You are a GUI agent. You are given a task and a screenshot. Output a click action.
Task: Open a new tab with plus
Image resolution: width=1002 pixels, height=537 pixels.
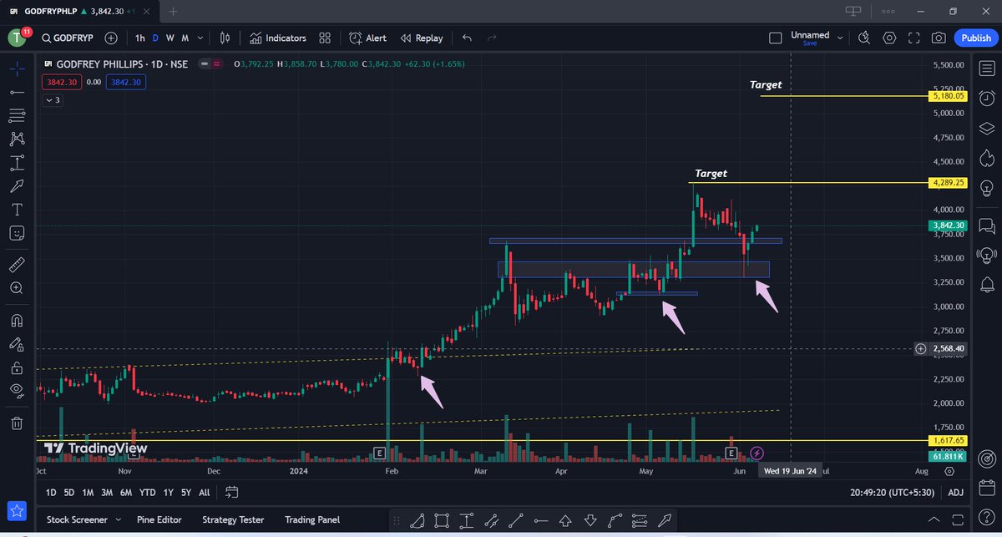click(x=174, y=12)
